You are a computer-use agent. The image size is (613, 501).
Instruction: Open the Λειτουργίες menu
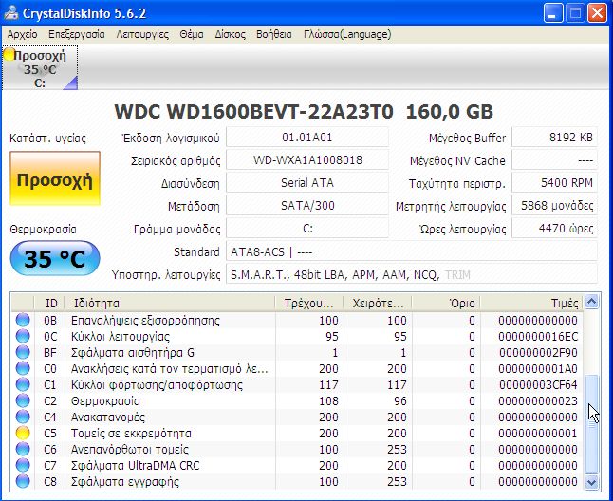142,34
